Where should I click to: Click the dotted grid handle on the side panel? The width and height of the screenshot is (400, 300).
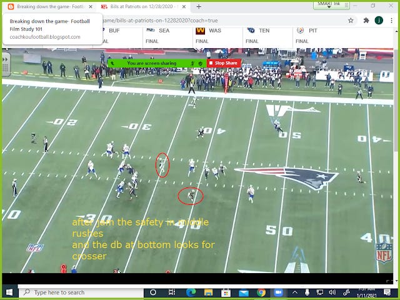pyautogui.click(x=5, y=68)
